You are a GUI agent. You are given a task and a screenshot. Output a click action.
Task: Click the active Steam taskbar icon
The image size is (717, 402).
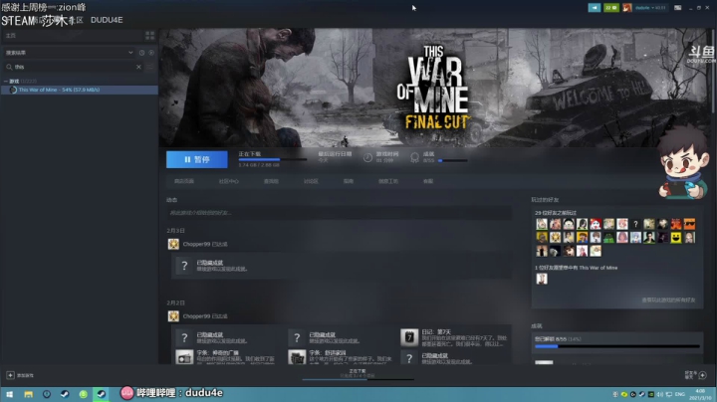[x=101, y=394]
